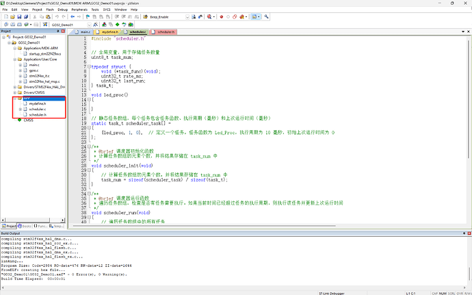The width and height of the screenshot is (472, 295).
Task: Open the GO32_Demo01 target dropdown
Action: pyautogui.click(x=89, y=25)
